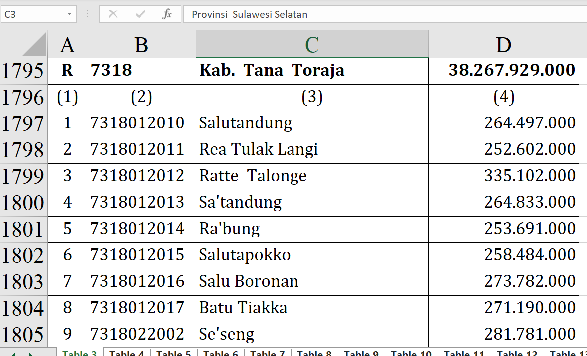Click the Insert Function fx icon
The image size is (587, 356).
pyautogui.click(x=167, y=14)
